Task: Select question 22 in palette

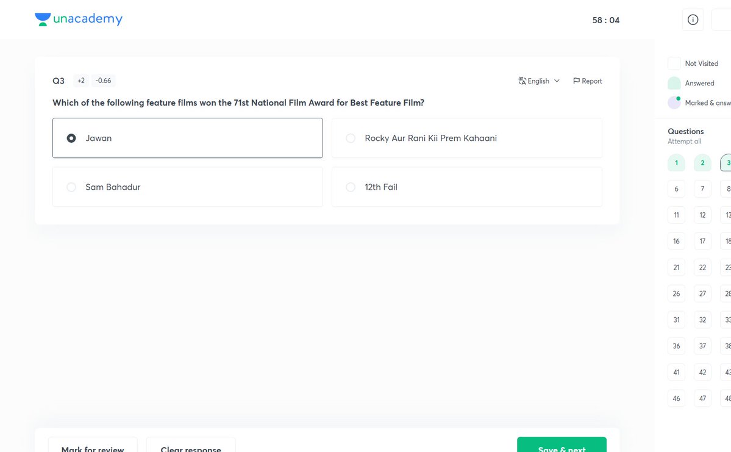Action: pyautogui.click(x=702, y=267)
